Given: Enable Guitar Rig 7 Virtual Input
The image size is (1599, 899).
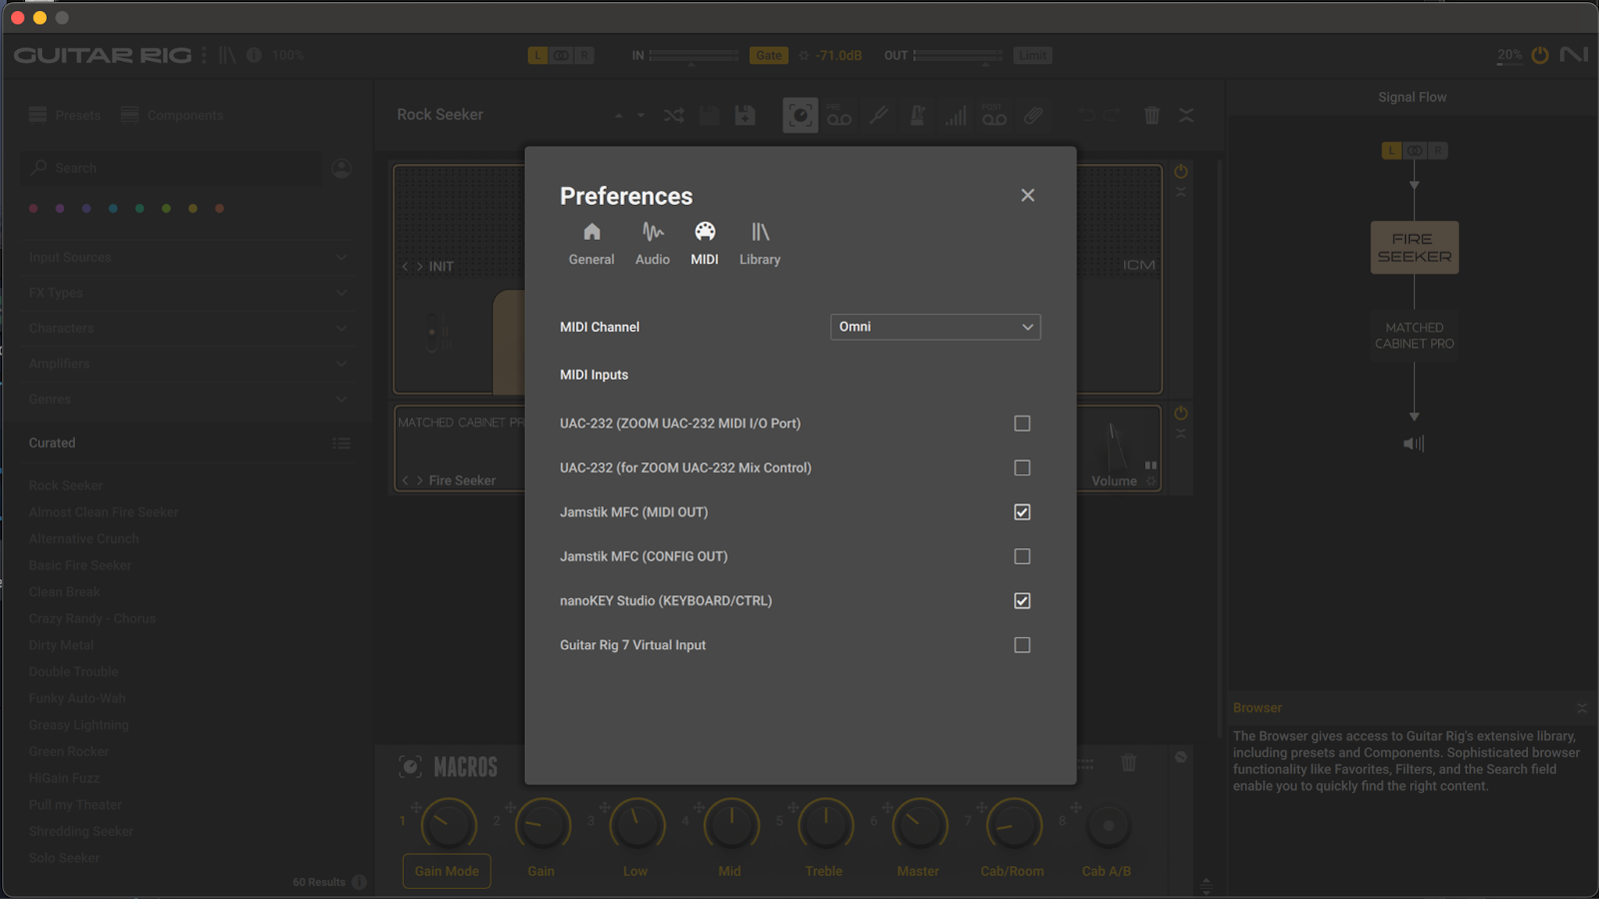Looking at the screenshot, I should pos(1022,645).
